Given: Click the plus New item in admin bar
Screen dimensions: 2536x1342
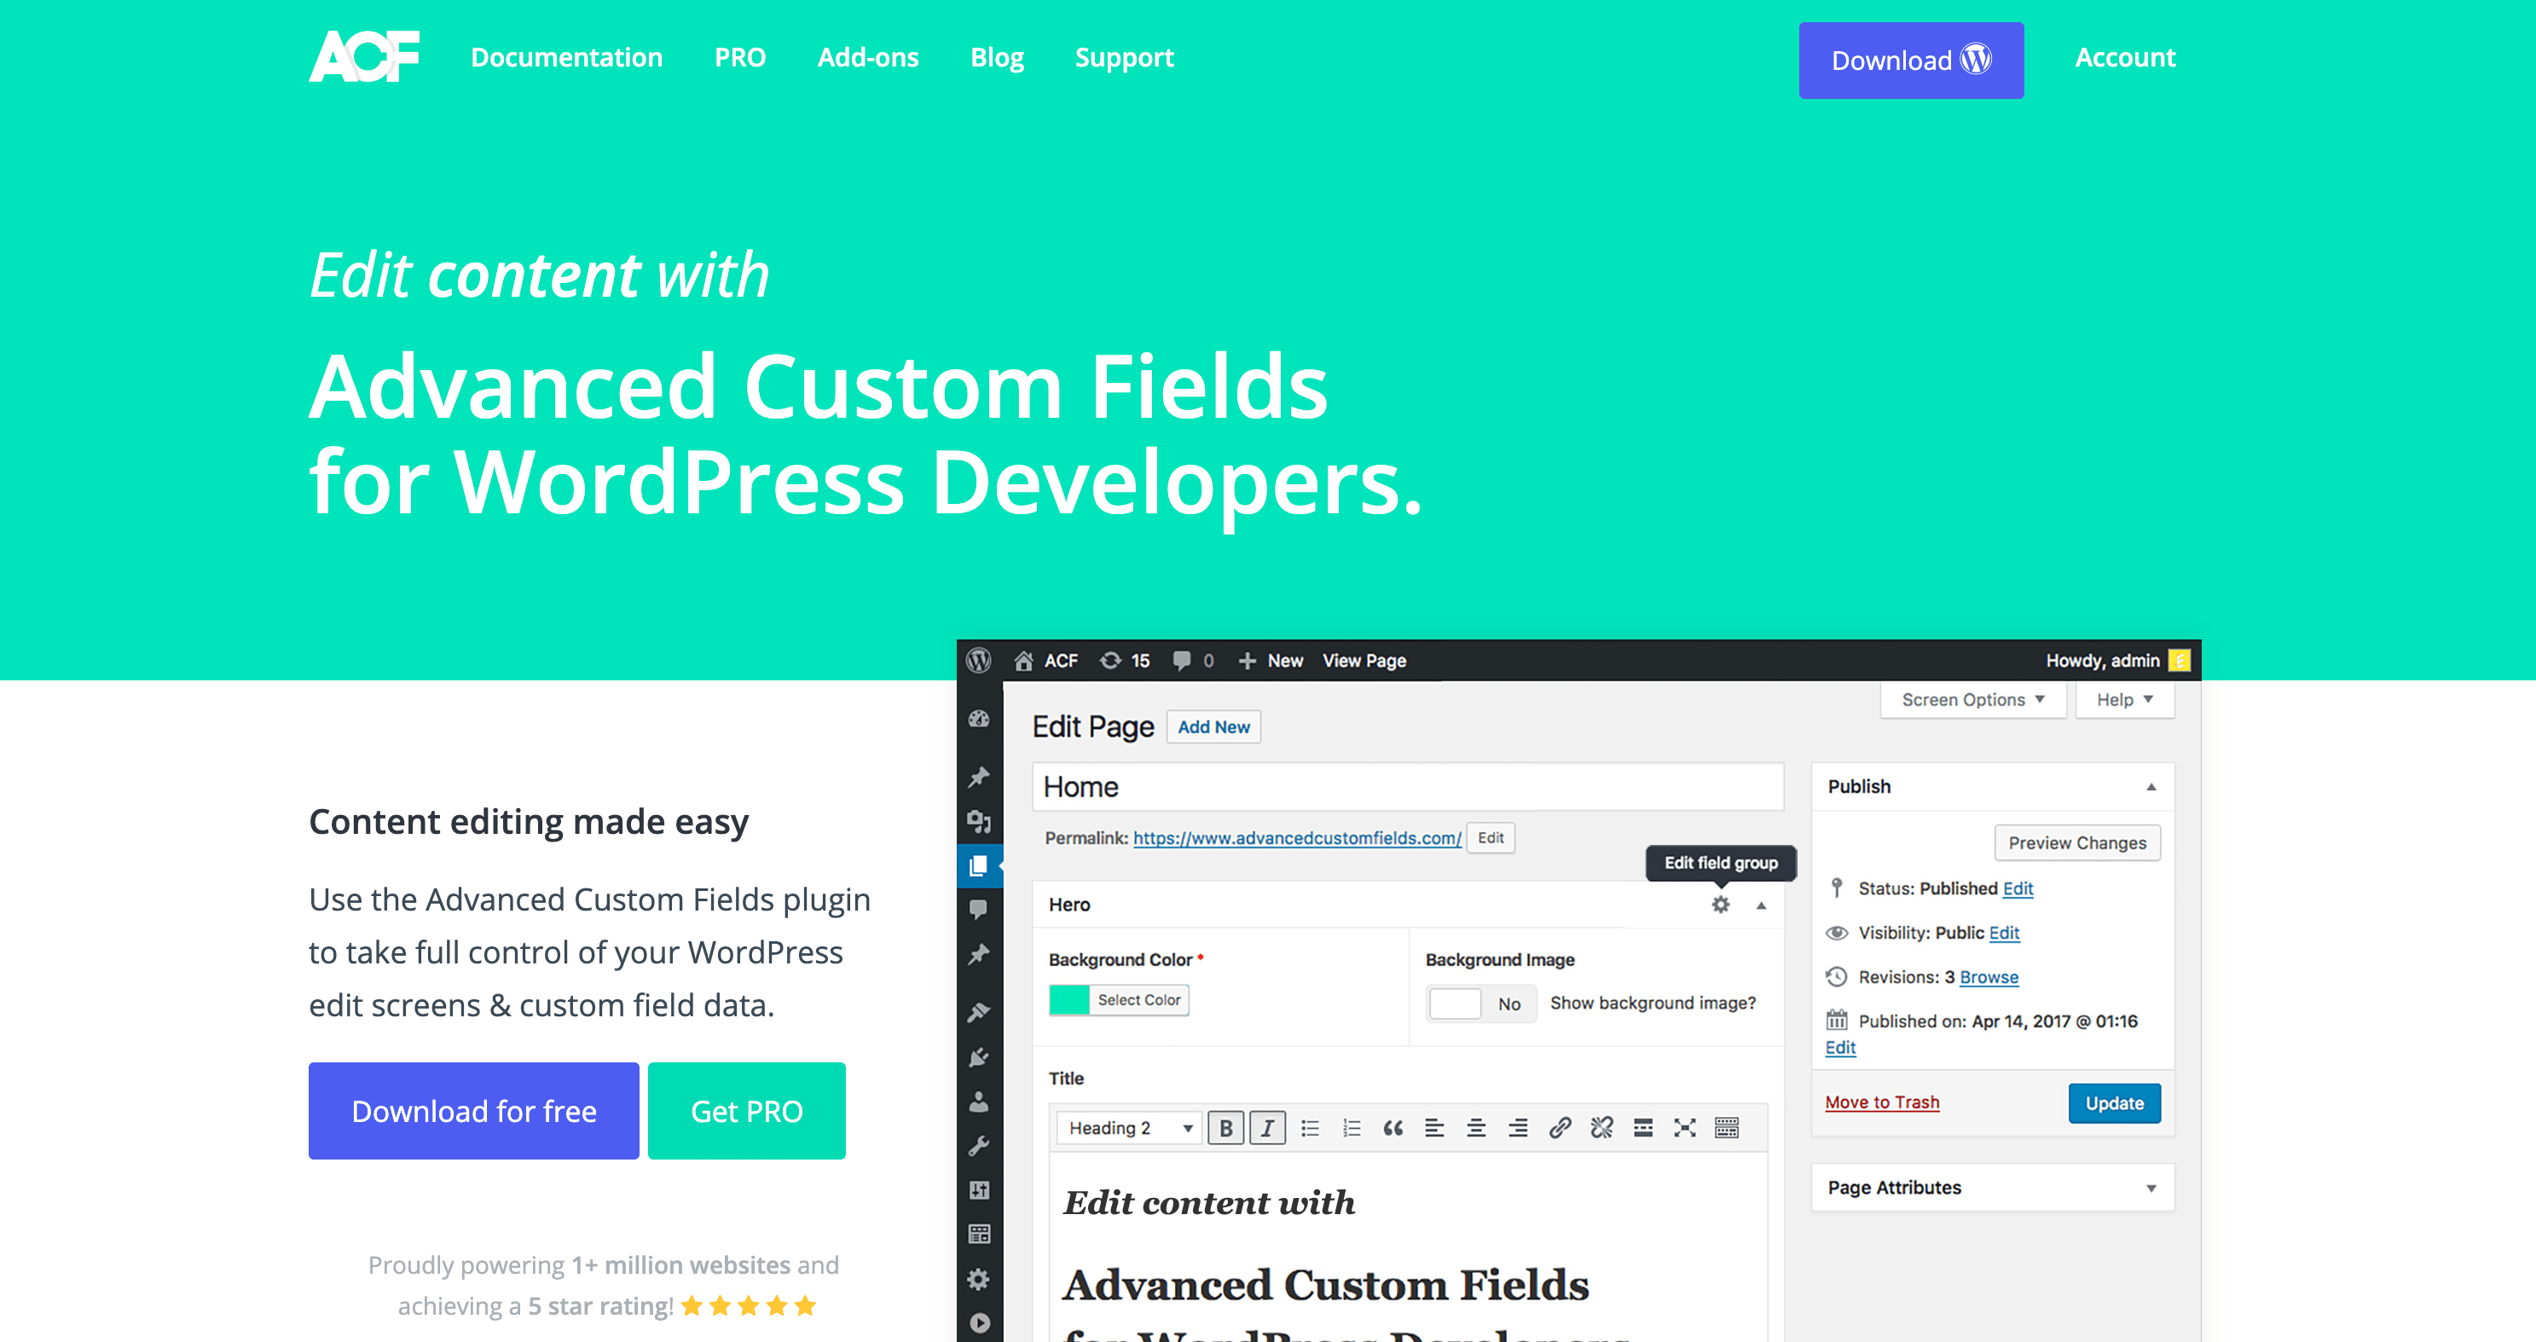Looking at the screenshot, I should tap(1270, 660).
